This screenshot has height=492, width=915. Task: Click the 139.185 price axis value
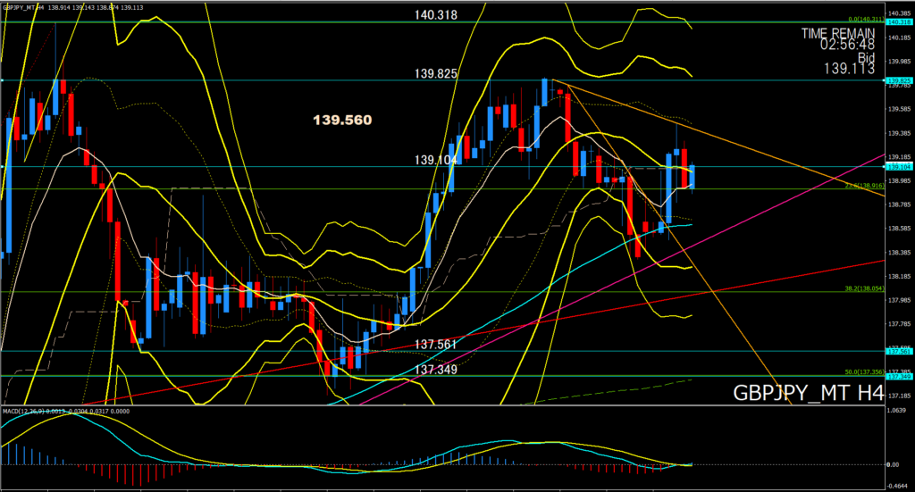900,157
